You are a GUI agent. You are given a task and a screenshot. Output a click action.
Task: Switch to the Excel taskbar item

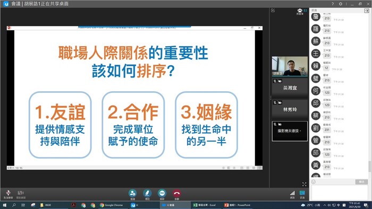point(206,205)
